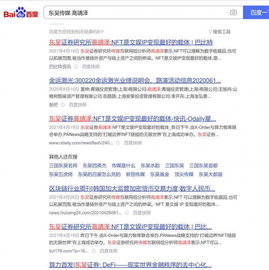The image size is (269, 270).
Task: Search related term 传媒是什么
Action: pyautogui.click(x=123, y=166)
